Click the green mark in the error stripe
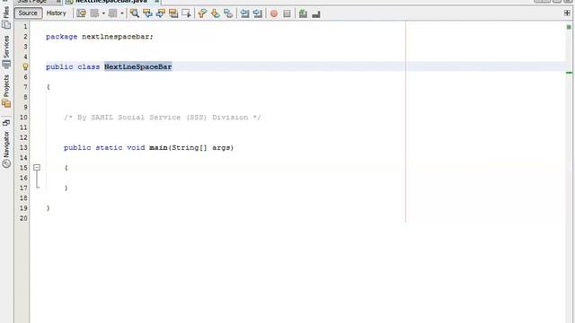This screenshot has height=323, width=575. pos(569,73)
